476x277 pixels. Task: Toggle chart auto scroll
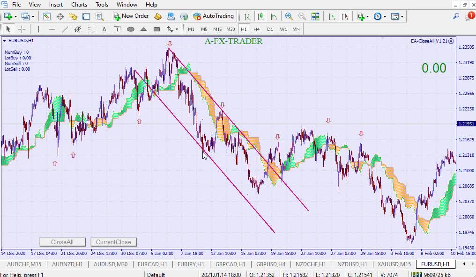332,16
